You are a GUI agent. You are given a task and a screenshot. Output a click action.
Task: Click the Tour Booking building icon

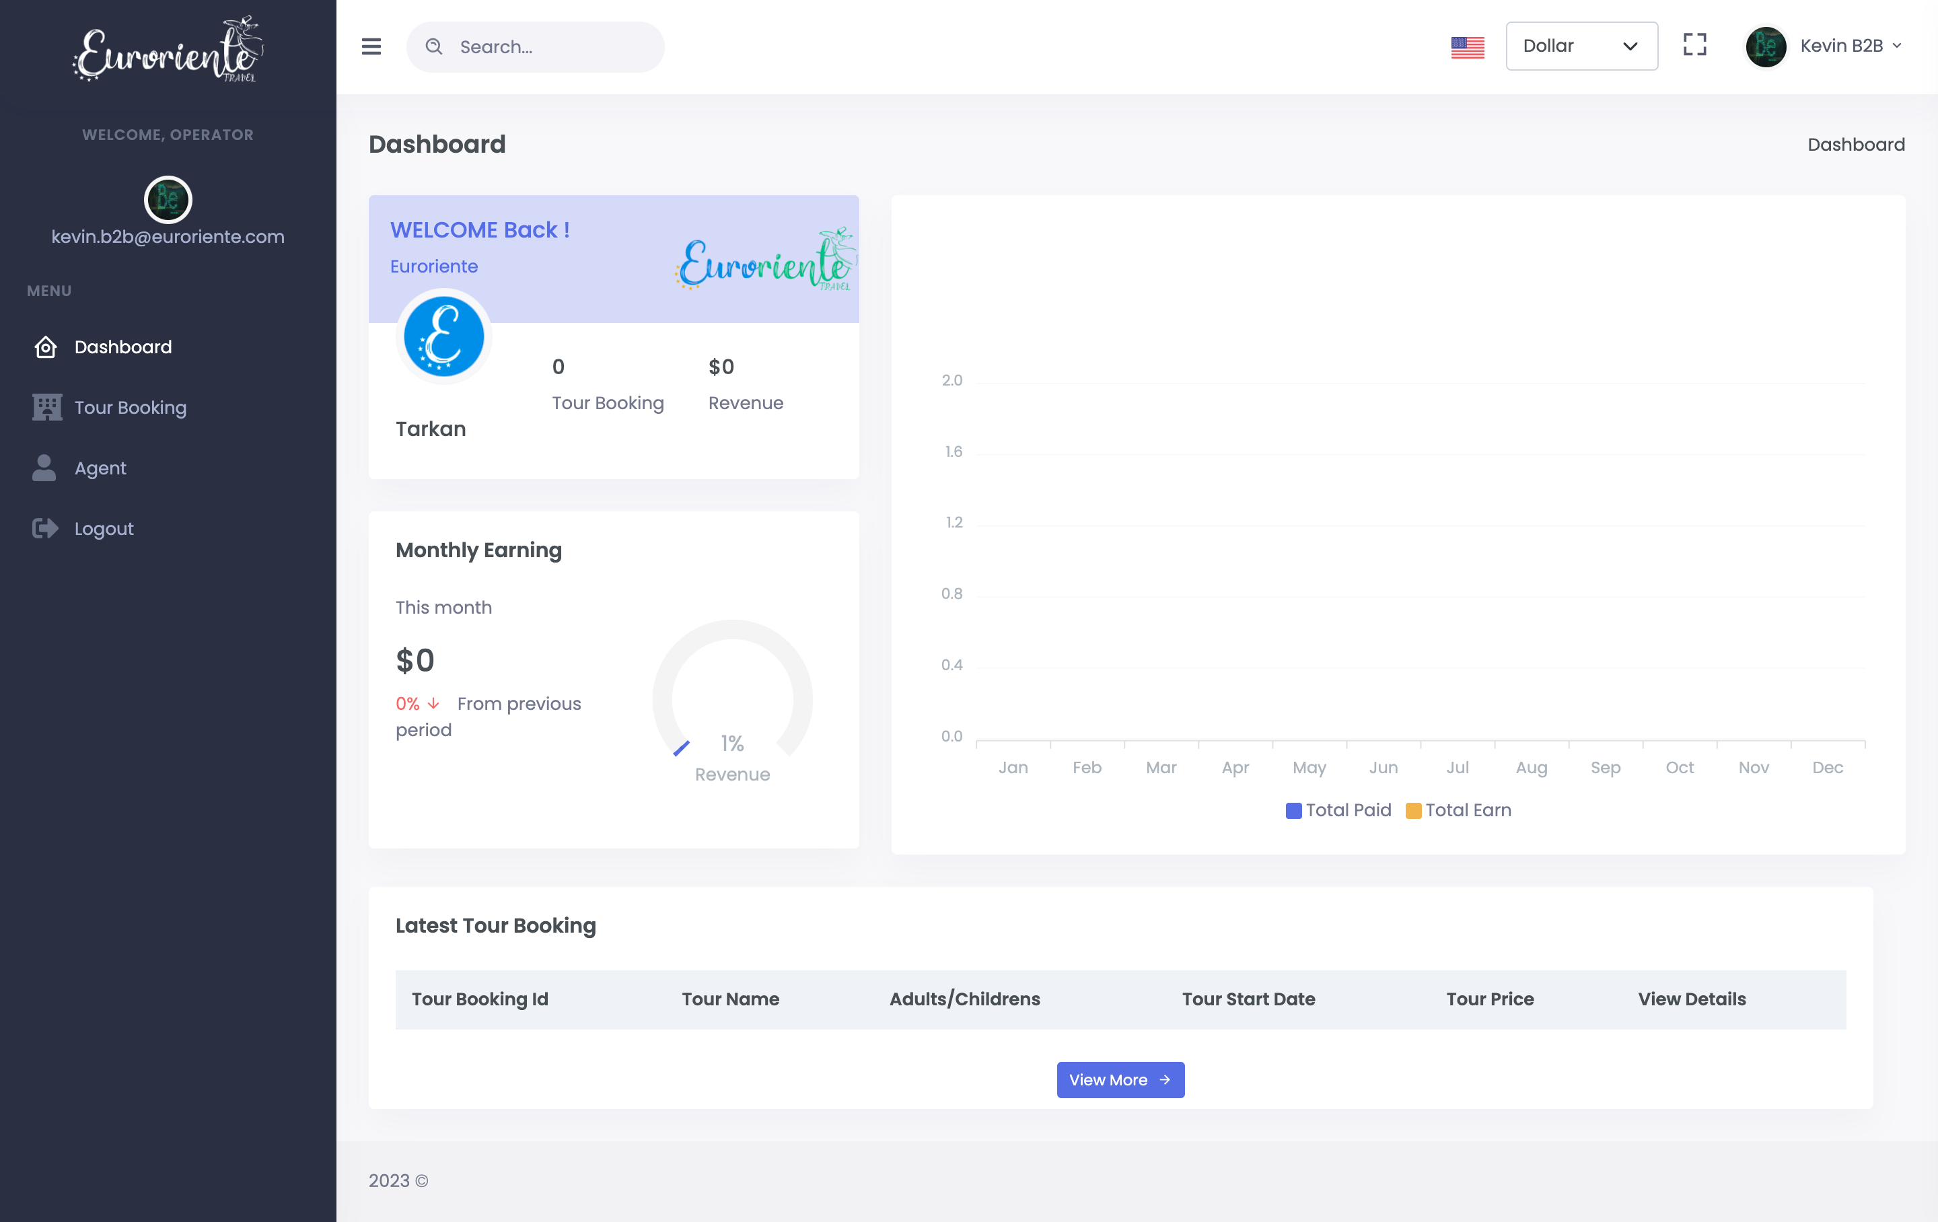pos(46,407)
